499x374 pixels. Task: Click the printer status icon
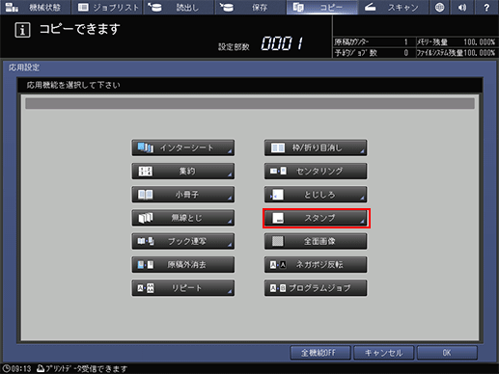click(41, 368)
